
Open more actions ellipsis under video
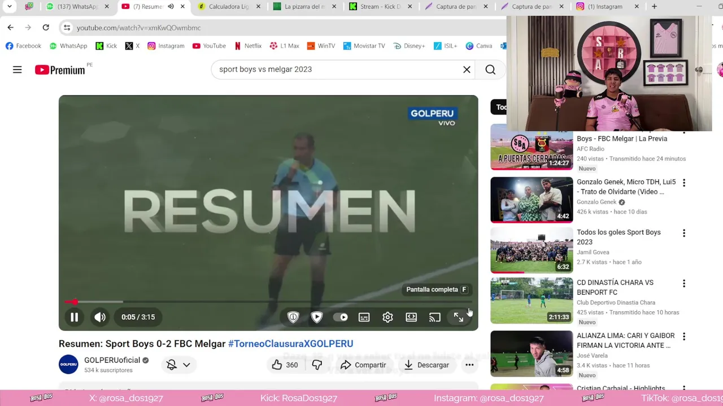pyautogui.click(x=469, y=365)
